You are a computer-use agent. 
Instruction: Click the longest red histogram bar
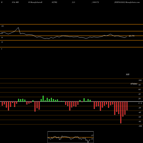point(121,112)
